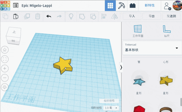The height and width of the screenshot is (112, 182).
Task: Pick the brown ring shape
Action: 166,110
